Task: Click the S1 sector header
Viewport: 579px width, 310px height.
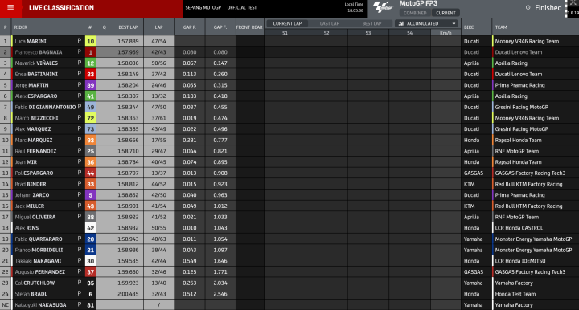Action: click(x=285, y=33)
